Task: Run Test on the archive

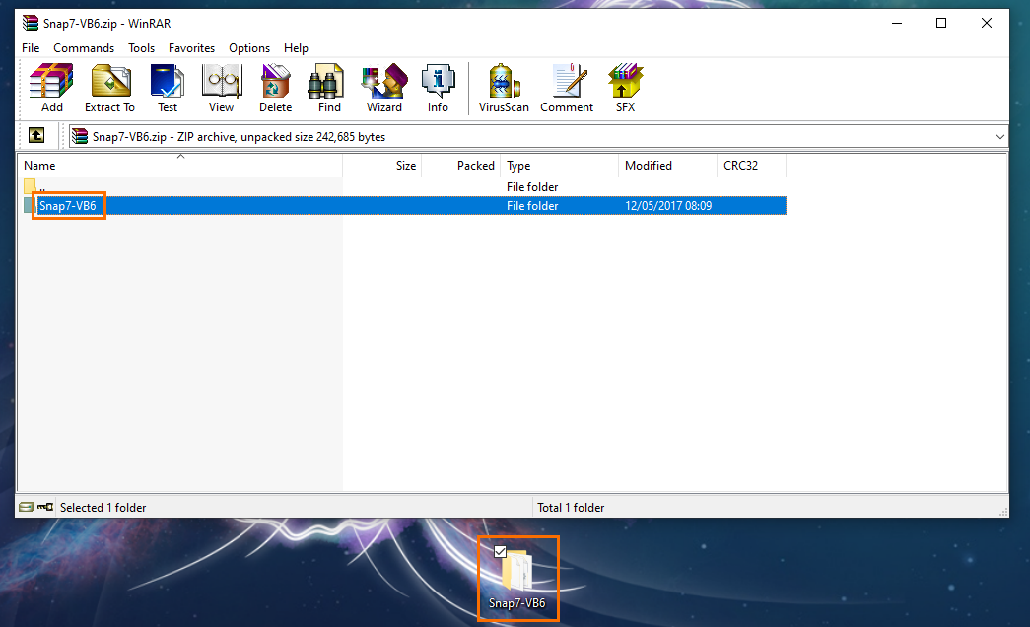Action: (168, 88)
